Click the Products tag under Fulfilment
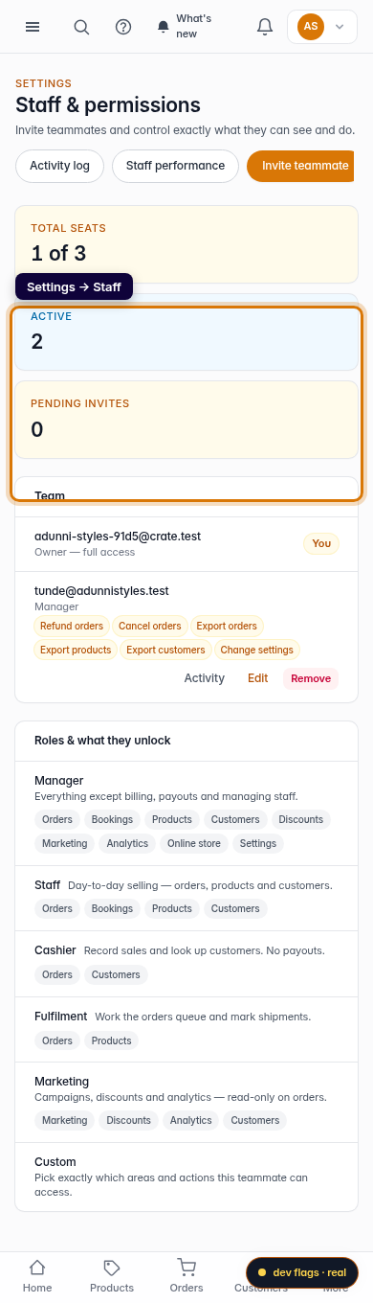Viewport: 373px width, 1303px height. point(112,1040)
